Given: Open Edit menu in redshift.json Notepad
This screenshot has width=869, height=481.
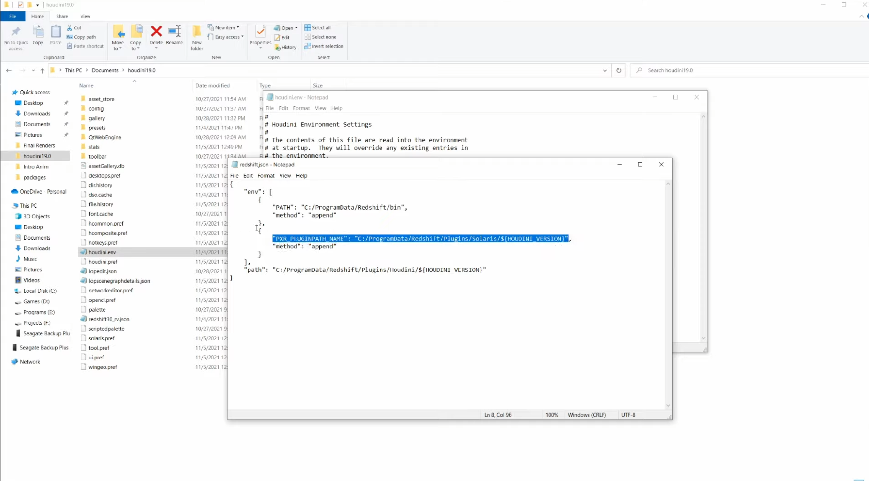Looking at the screenshot, I should click(248, 175).
